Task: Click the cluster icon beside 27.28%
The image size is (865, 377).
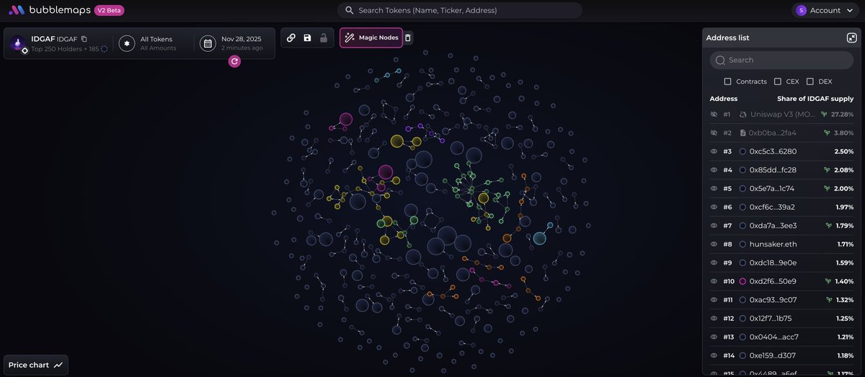Action: pyautogui.click(x=825, y=115)
